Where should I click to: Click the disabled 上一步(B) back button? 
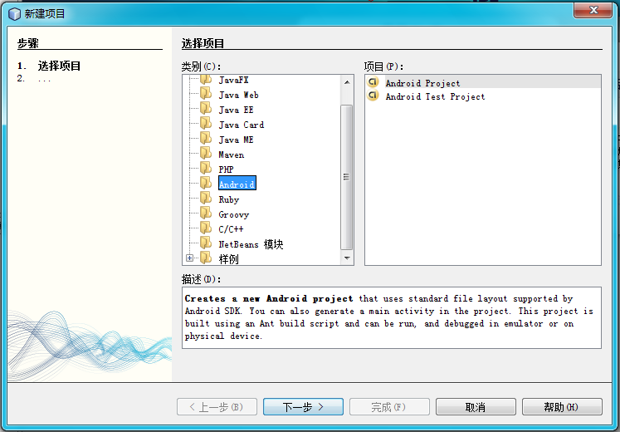(x=217, y=407)
